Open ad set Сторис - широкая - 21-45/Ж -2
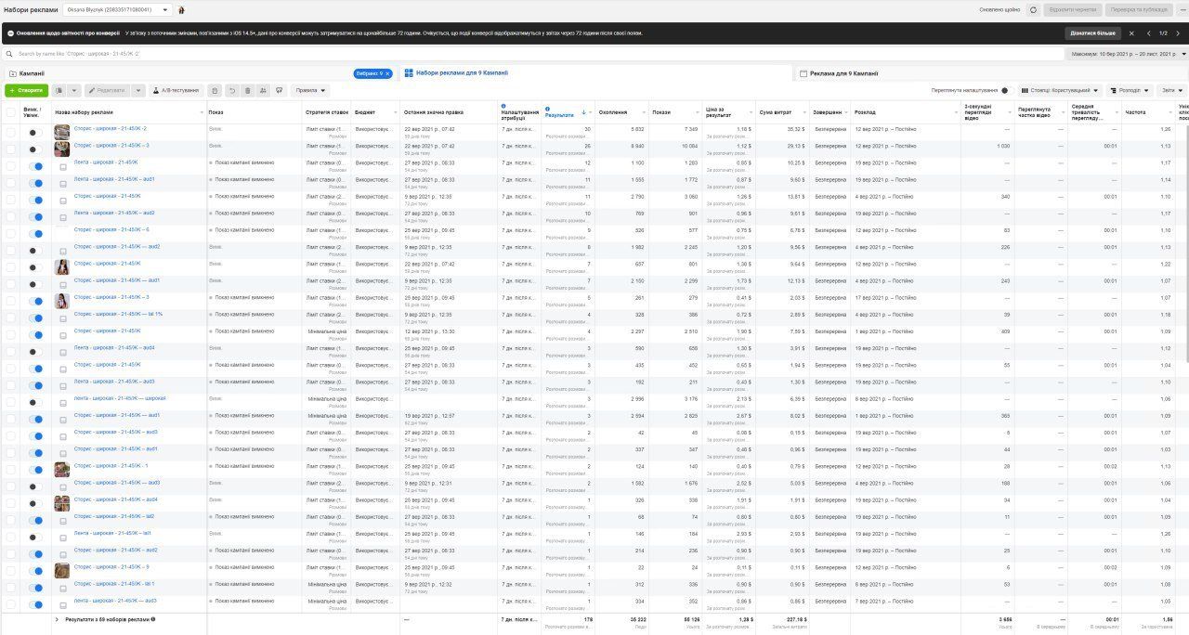The width and height of the screenshot is (1189, 635). pyautogui.click(x=111, y=129)
